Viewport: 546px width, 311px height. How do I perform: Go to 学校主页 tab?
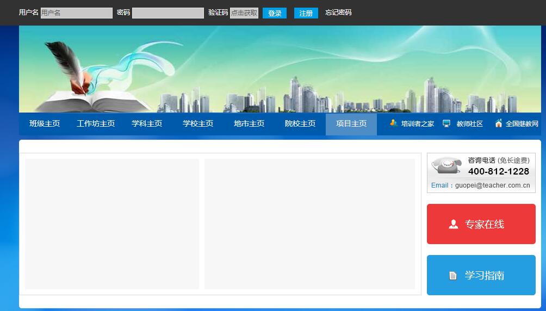coord(198,123)
